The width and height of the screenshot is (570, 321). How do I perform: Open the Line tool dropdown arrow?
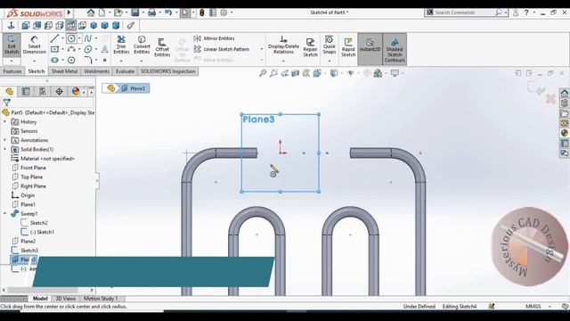[x=62, y=38]
